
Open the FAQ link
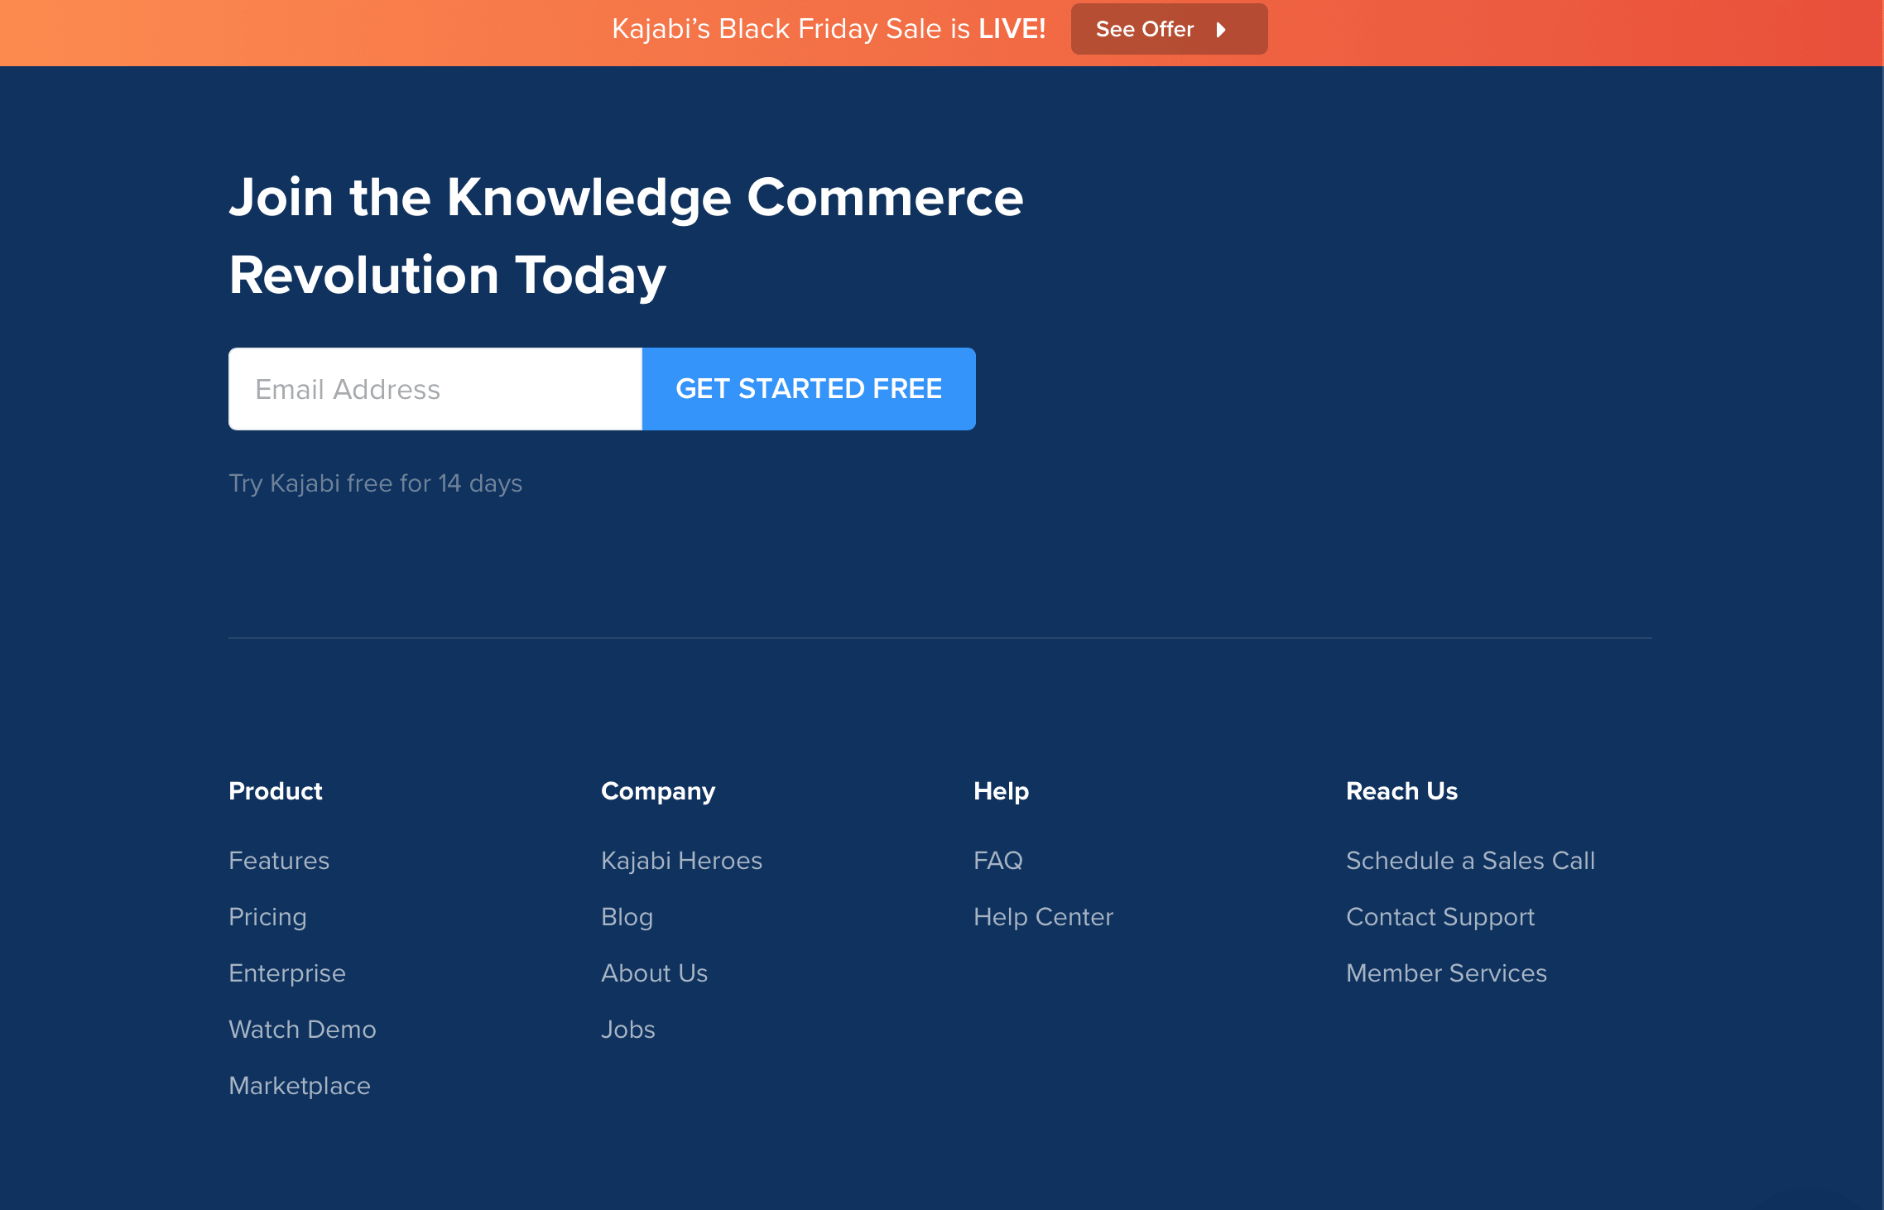(997, 861)
